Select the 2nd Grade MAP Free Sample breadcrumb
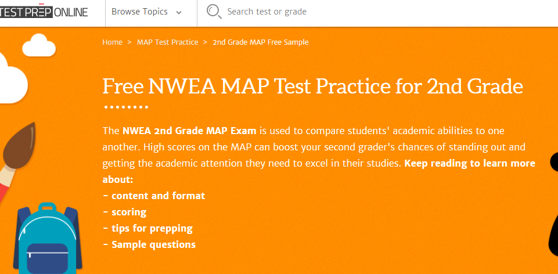The height and width of the screenshot is (274, 558). pos(261,42)
